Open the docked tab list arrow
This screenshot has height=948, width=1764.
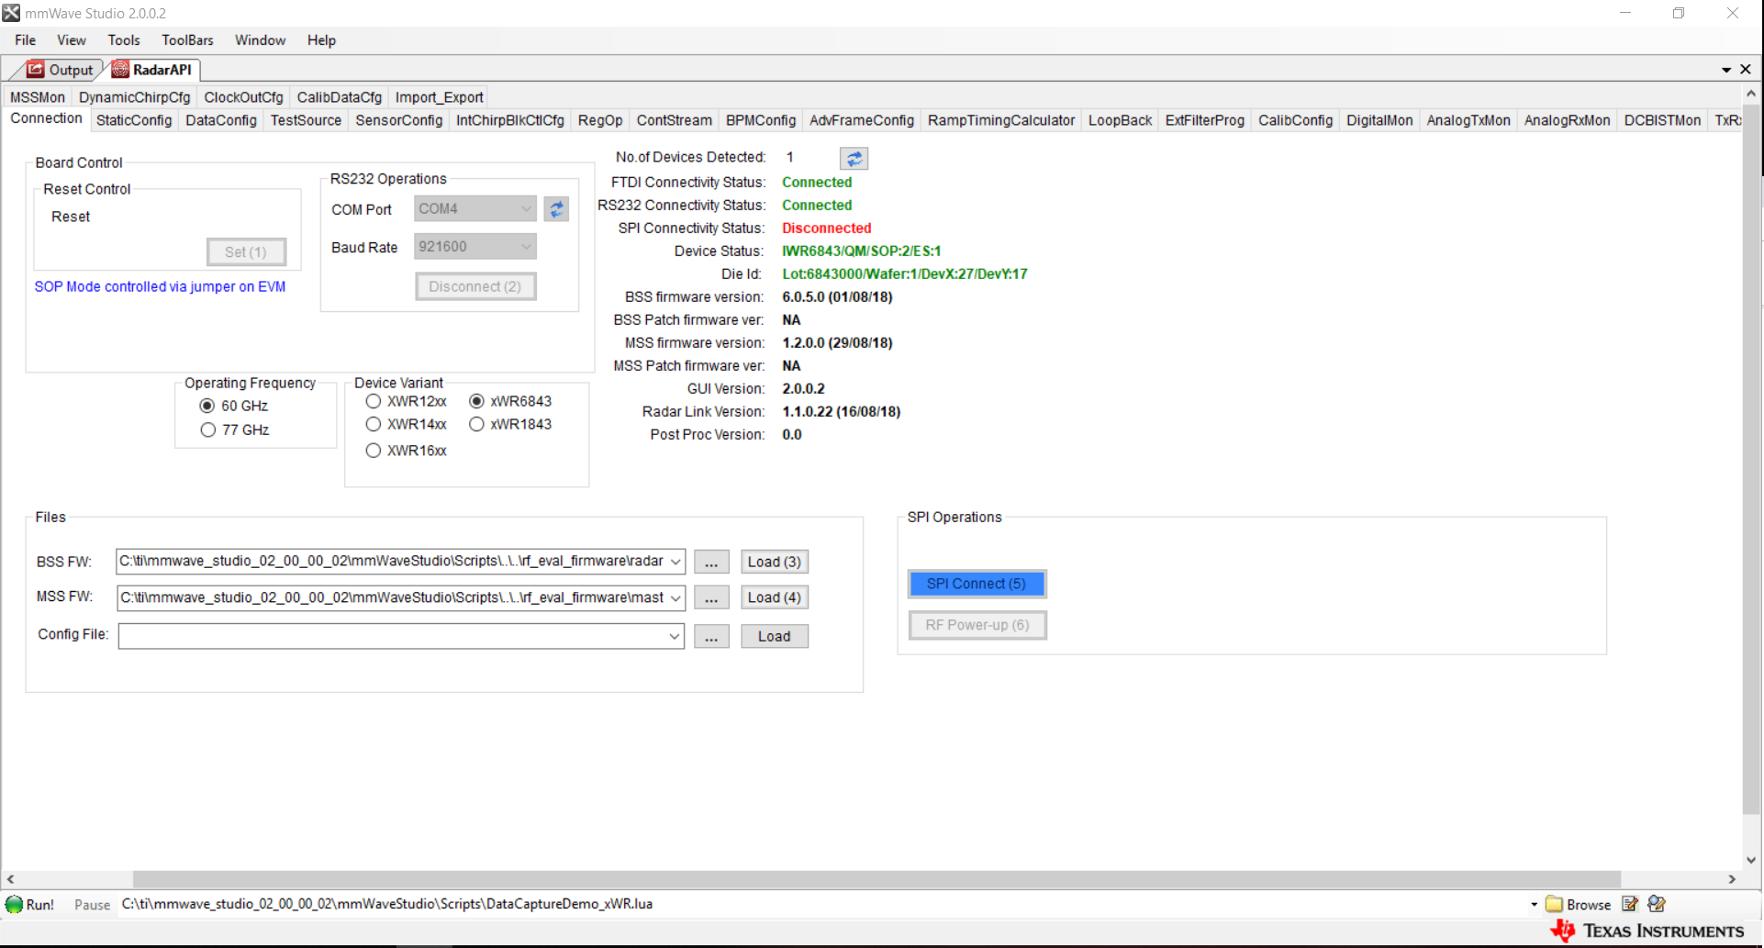(x=1726, y=70)
